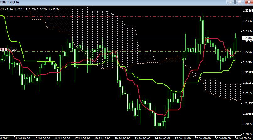The height and width of the screenshot is (140, 253).
Task: Click time axis label 27 Jul 00:00
Action: point(203,138)
